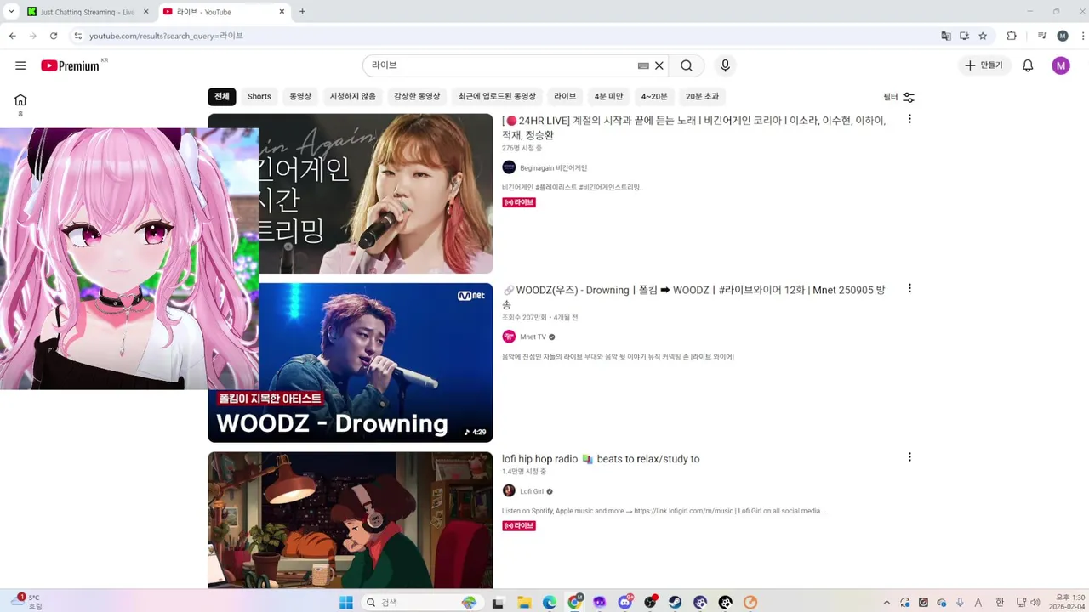1089x612 pixels.
Task: Go back in Chrome
Action: point(13,36)
